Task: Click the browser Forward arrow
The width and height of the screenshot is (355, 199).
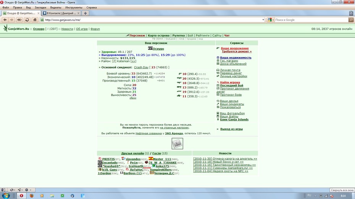Action: click(x=12, y=20)
